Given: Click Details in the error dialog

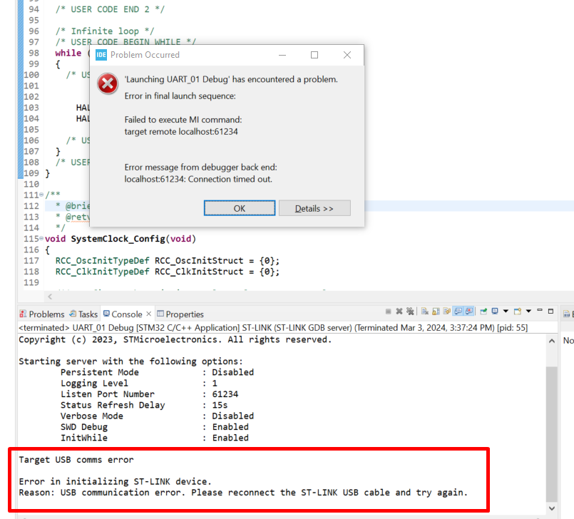Looking at the screenshot, I should coord(314,207).
